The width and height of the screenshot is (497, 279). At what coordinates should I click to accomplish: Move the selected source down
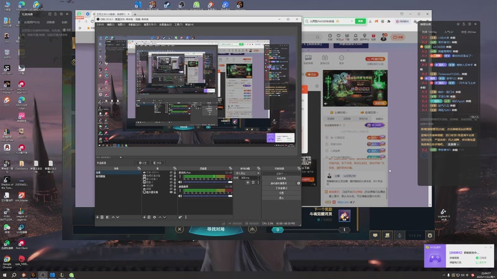click(165, 218)
